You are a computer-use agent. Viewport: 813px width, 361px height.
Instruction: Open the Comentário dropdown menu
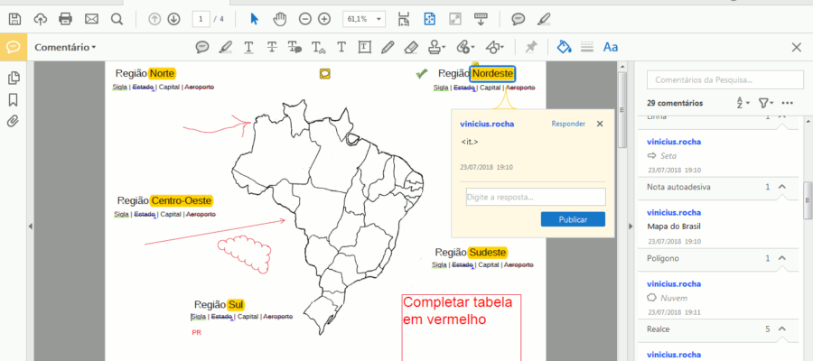pyautogui.click(x=65, y=47)
